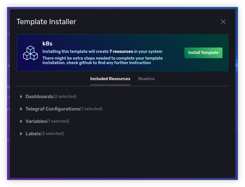Expand the Telegraf Configurations arrow

(x=21, y=109)
